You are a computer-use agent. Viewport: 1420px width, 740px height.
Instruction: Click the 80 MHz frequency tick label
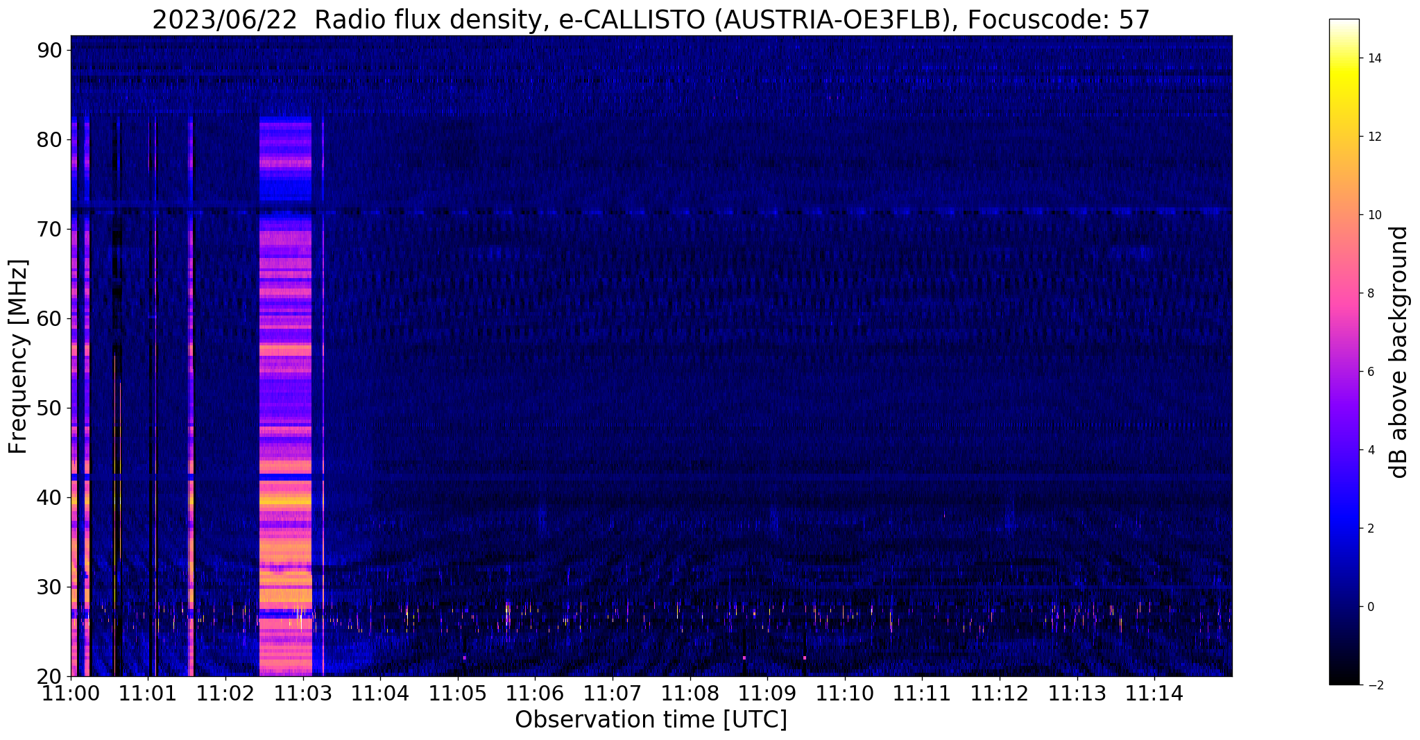51,139
